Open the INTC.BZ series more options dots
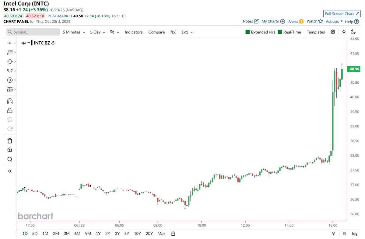365x239 pixels. tap(28, 43)
